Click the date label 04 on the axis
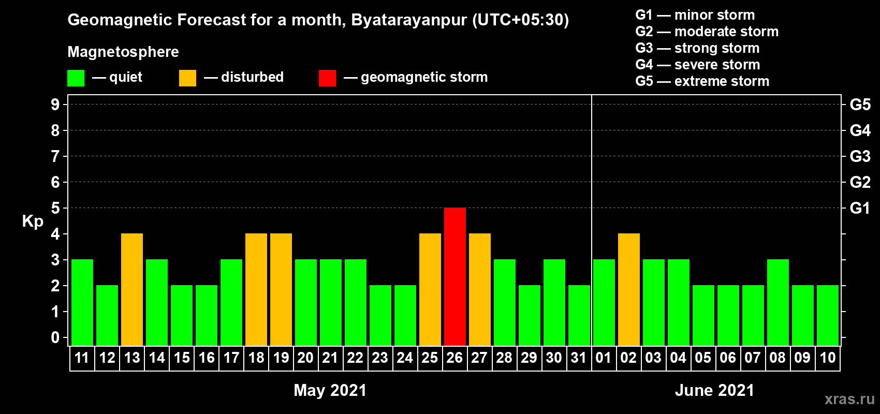Viewport: 880px width, 414px height. tap(678, 358)
